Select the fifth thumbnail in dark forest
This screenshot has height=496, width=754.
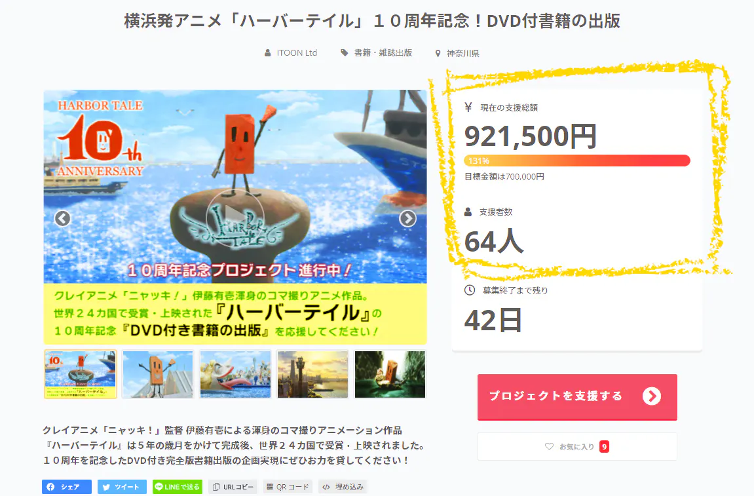(x=390, y=374)
